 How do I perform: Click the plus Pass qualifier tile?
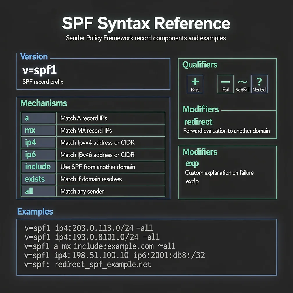pos(195,84)
